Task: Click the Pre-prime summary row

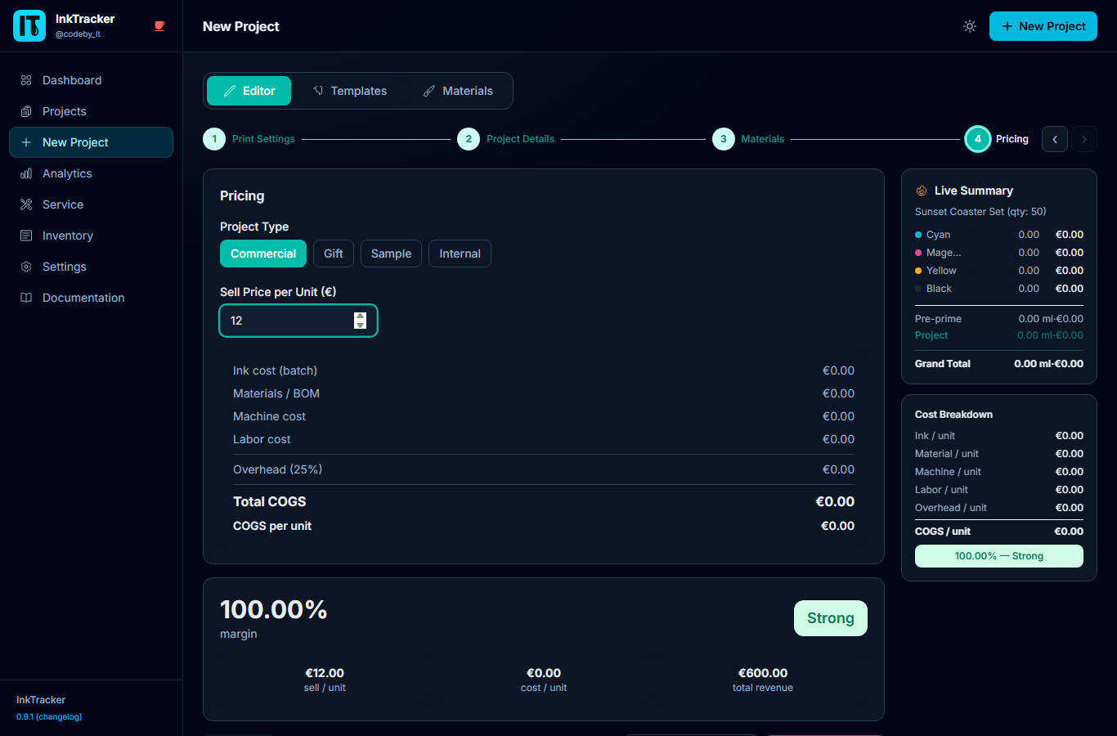Action: pyautogui.click(x=999, y=319)
